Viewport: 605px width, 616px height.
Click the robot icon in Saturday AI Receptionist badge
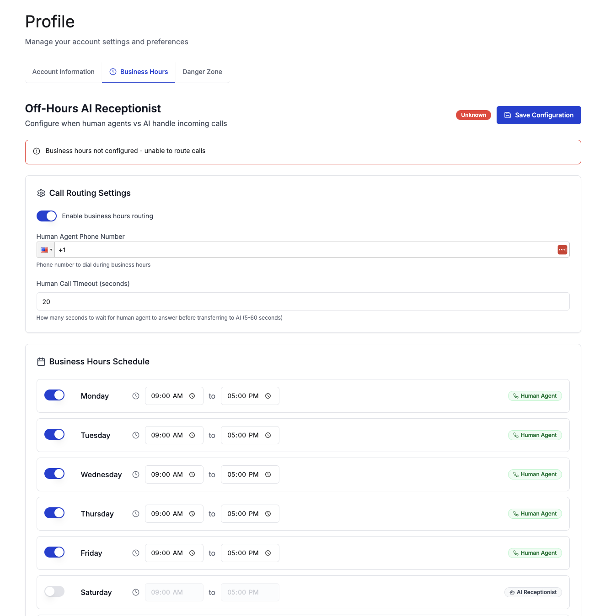click(512, 592)
